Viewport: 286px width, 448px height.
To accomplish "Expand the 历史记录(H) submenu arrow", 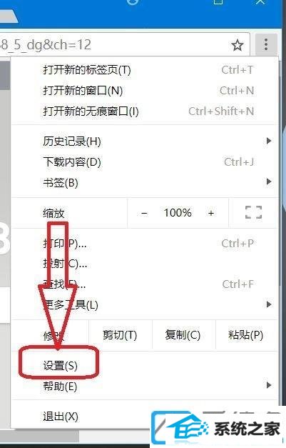I will point(268,141).
